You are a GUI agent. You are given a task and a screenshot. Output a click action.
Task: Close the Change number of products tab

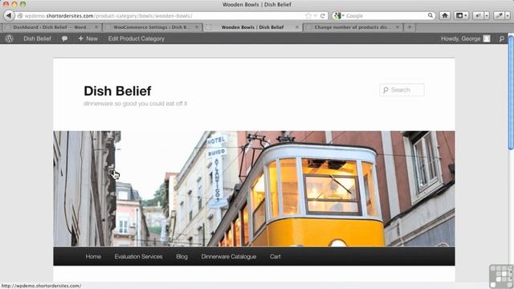pyautogui.click(x=398, y=27)
